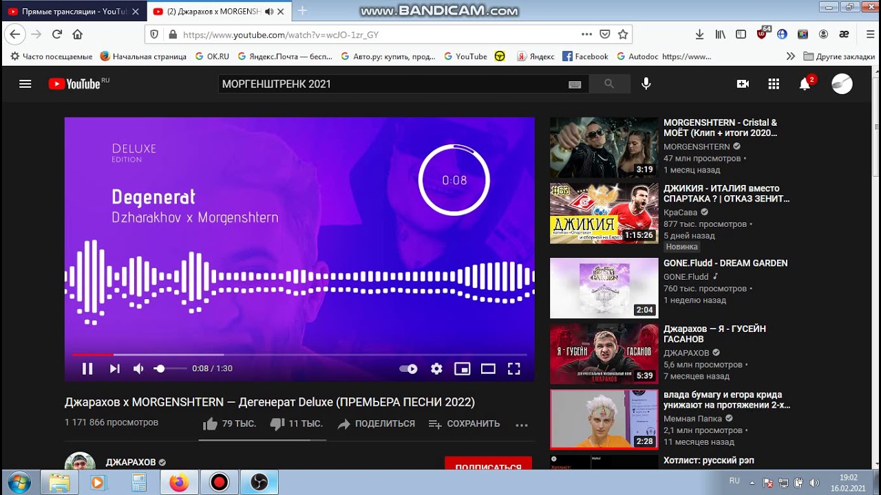Click the red ПОДПИСАТЬСЯ subscribe button

[x=488, y=463]
